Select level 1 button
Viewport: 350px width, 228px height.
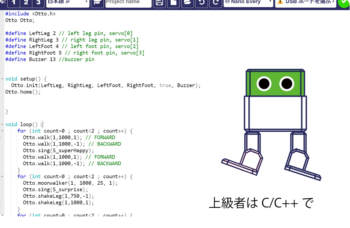(x=13, y=2)
